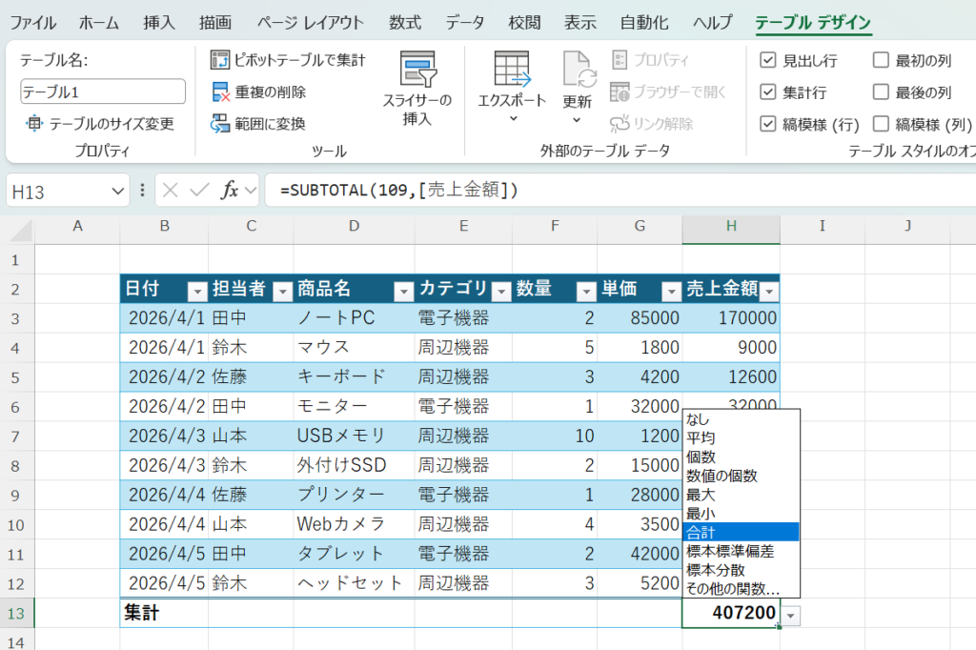The width and height of the screenshot is (976, 650).
Task: Select column D header
Action: pos(354,226)
